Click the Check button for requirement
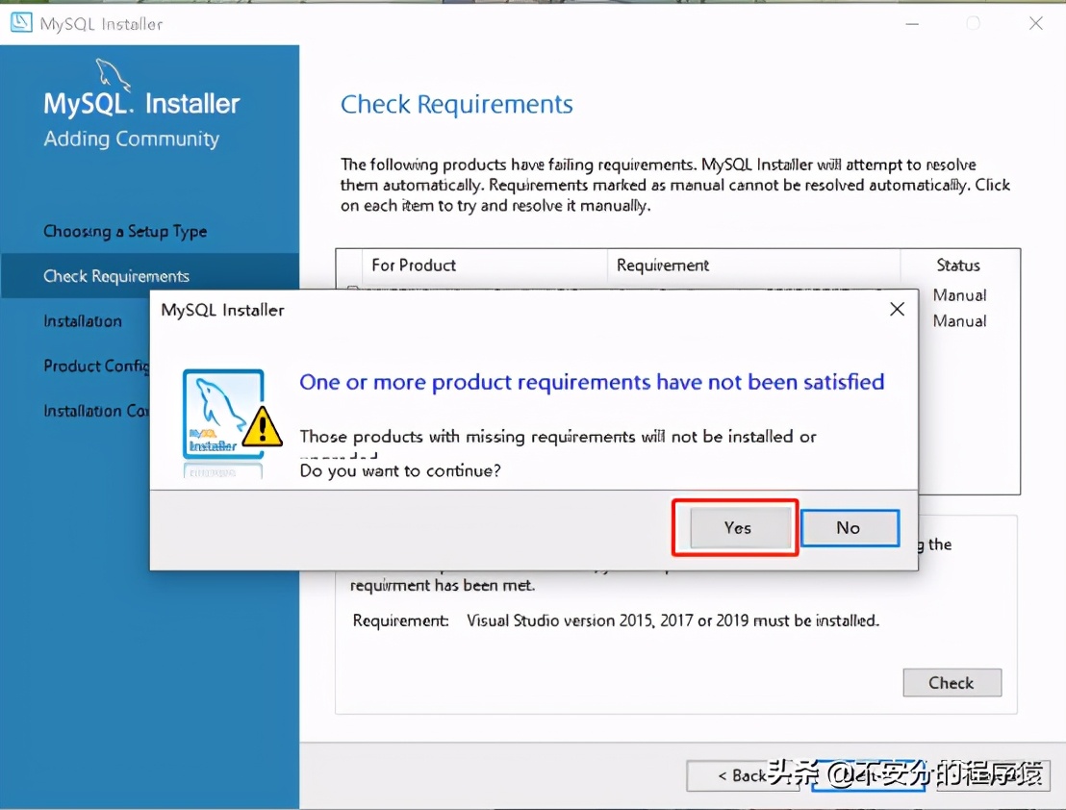The height and width of the screenshot is (810, 1066). (x=952, y=682)
